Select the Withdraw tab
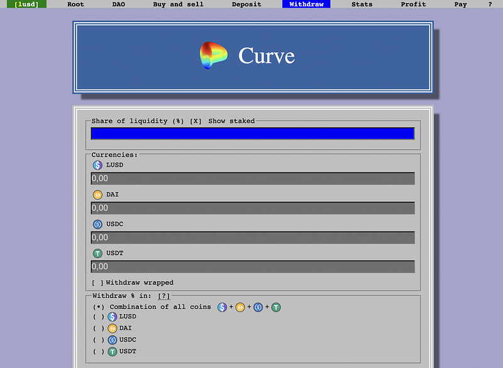Screen dimensions: 503x368 pyautogui.click(x=306, y=4)
